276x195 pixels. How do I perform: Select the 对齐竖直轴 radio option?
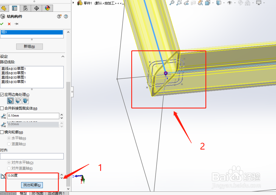(x=9, y=168)
